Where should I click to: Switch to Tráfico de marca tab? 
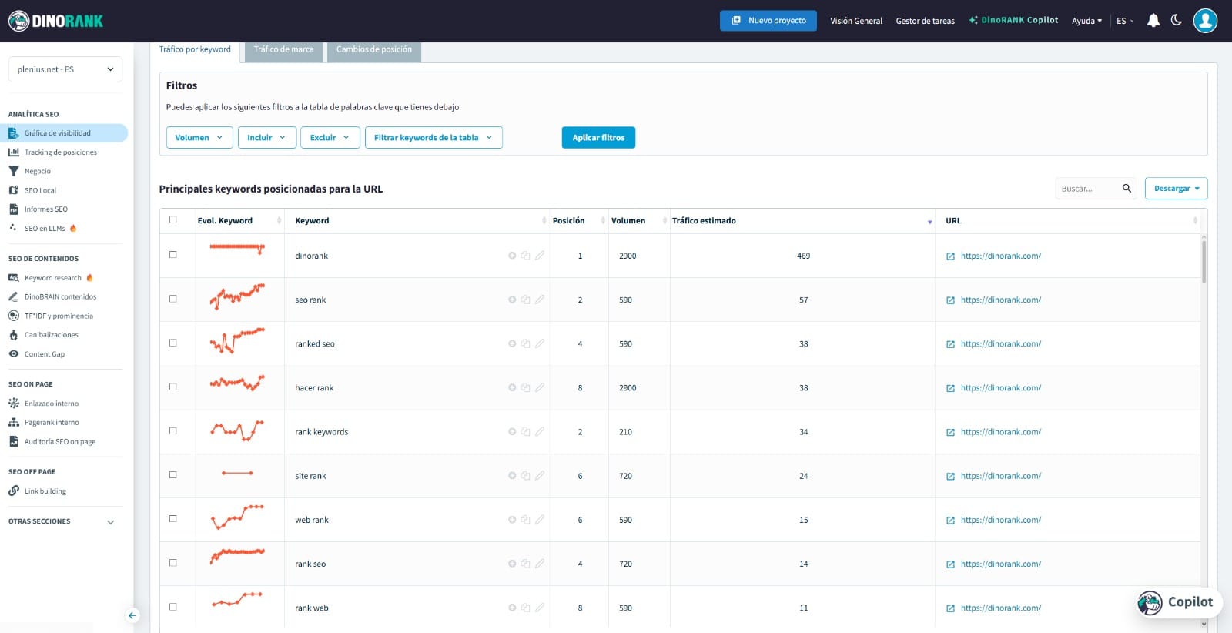pyautogui.click(x=283, y=49)
